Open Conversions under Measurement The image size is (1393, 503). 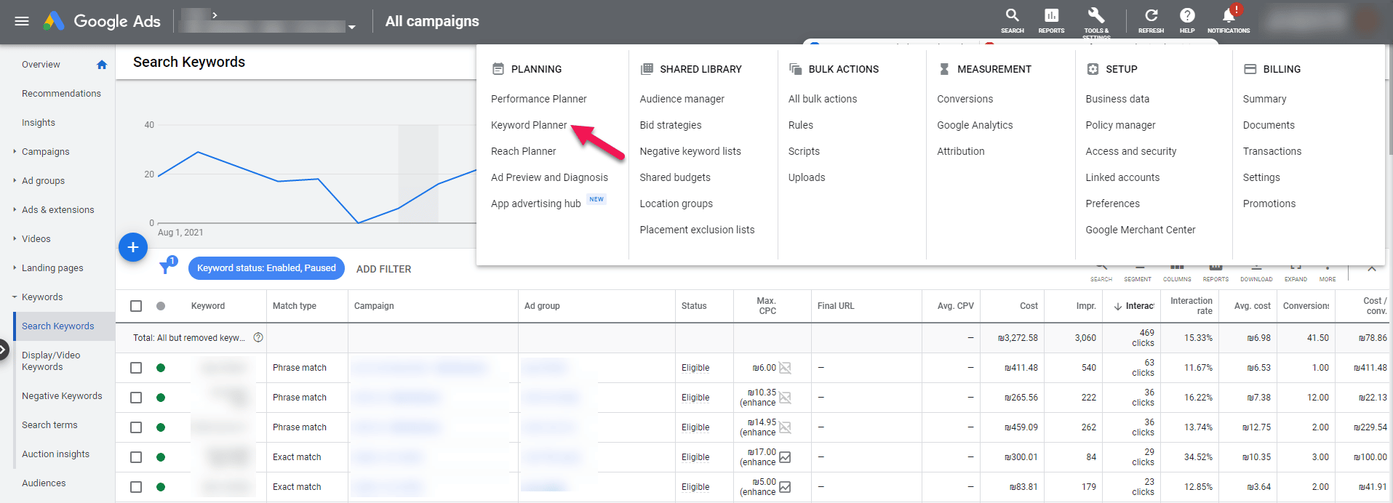click(x=965, y=99)
